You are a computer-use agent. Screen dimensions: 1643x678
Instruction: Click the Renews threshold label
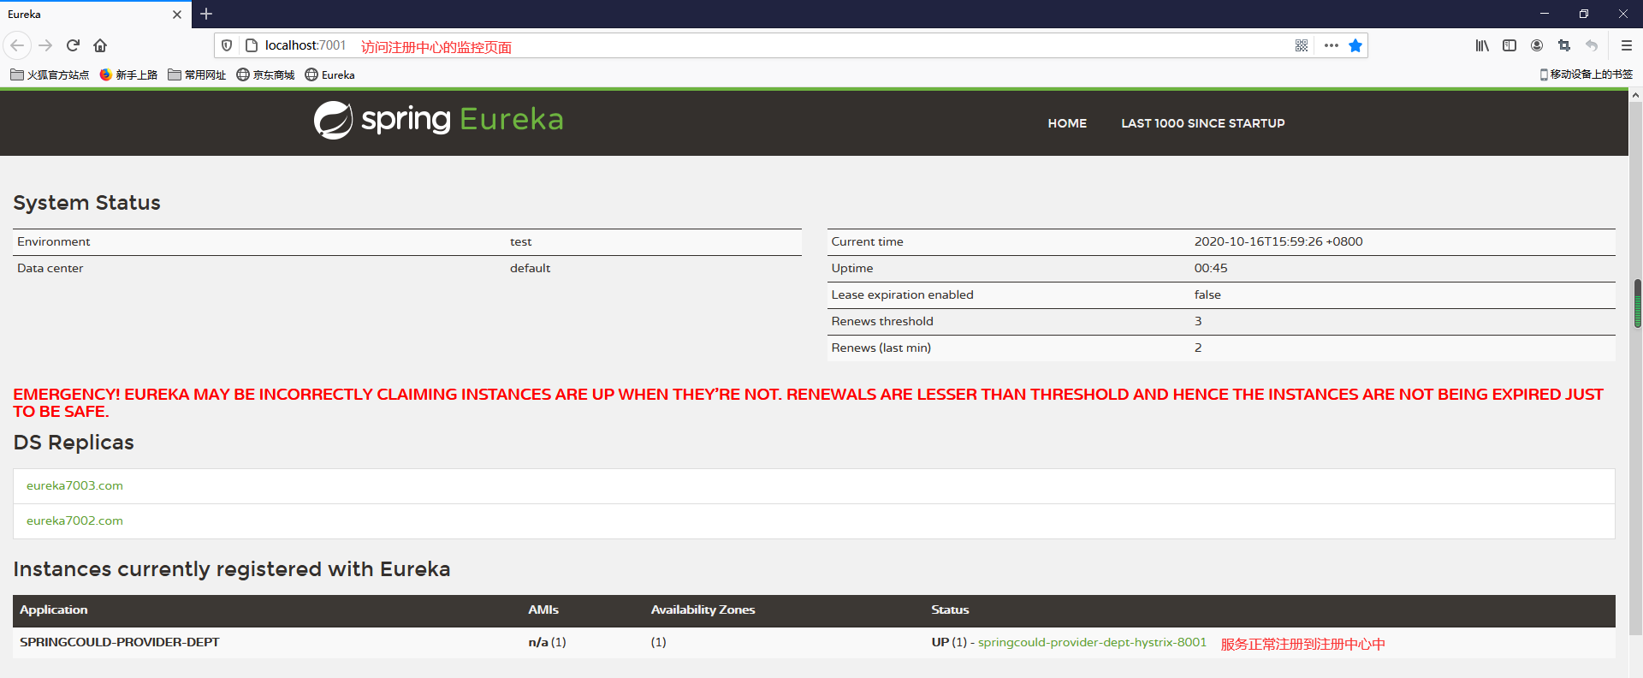pyautogui.click(x=882, y=321)
